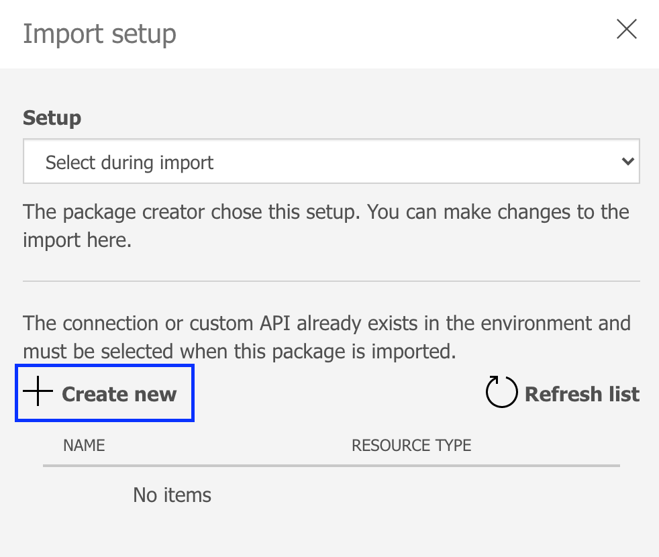Select the 'No items' empty row
The image size is (659, 557).
172,495
